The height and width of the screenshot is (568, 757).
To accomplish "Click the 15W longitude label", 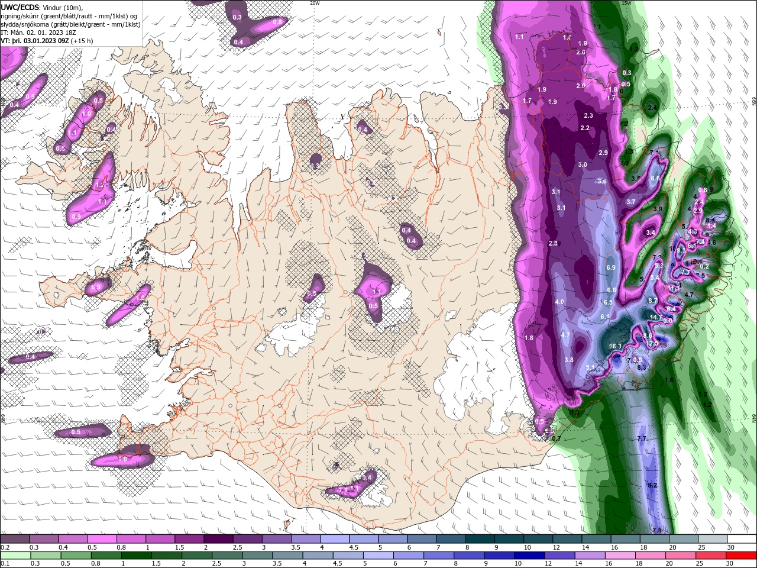I will pyautogui.click(x=626, y=3).
